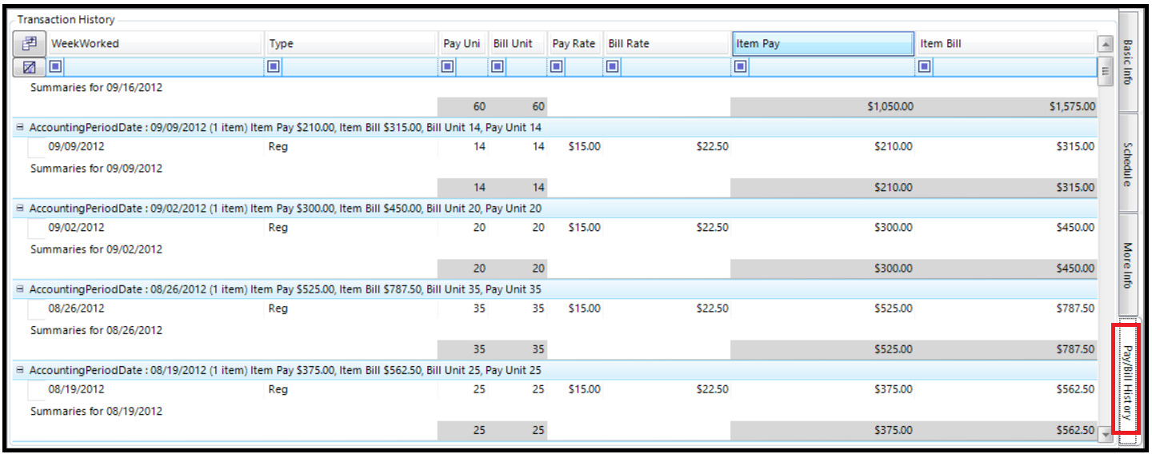Click Item Pay value $210.00 in 09/09/2012 row

pyautogui.click(x=892, y=147)
